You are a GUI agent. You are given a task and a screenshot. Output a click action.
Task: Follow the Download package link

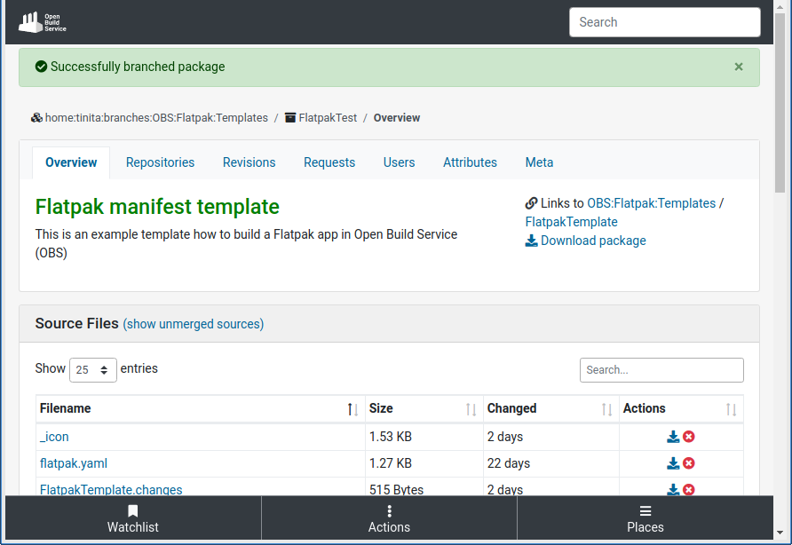click(x=592, y=241)
